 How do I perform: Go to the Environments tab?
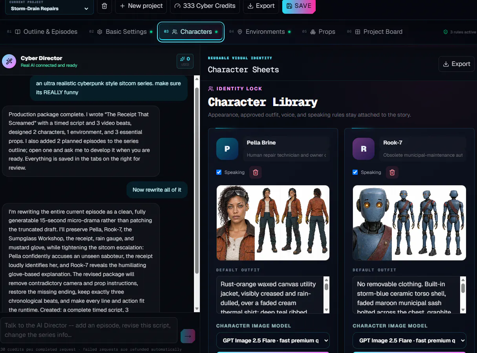pyautogui.click(x=261, y=32)
